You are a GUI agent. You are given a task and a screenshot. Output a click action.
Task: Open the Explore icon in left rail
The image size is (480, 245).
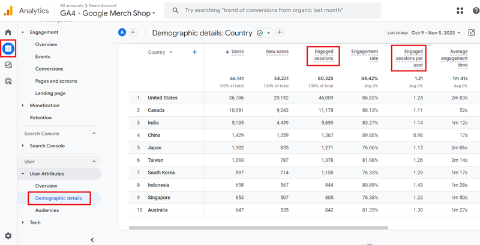coord(8,65)
